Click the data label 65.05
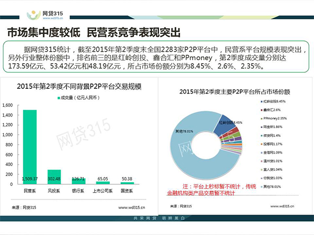This screenshot has width=314, height=235. point(103,179)
